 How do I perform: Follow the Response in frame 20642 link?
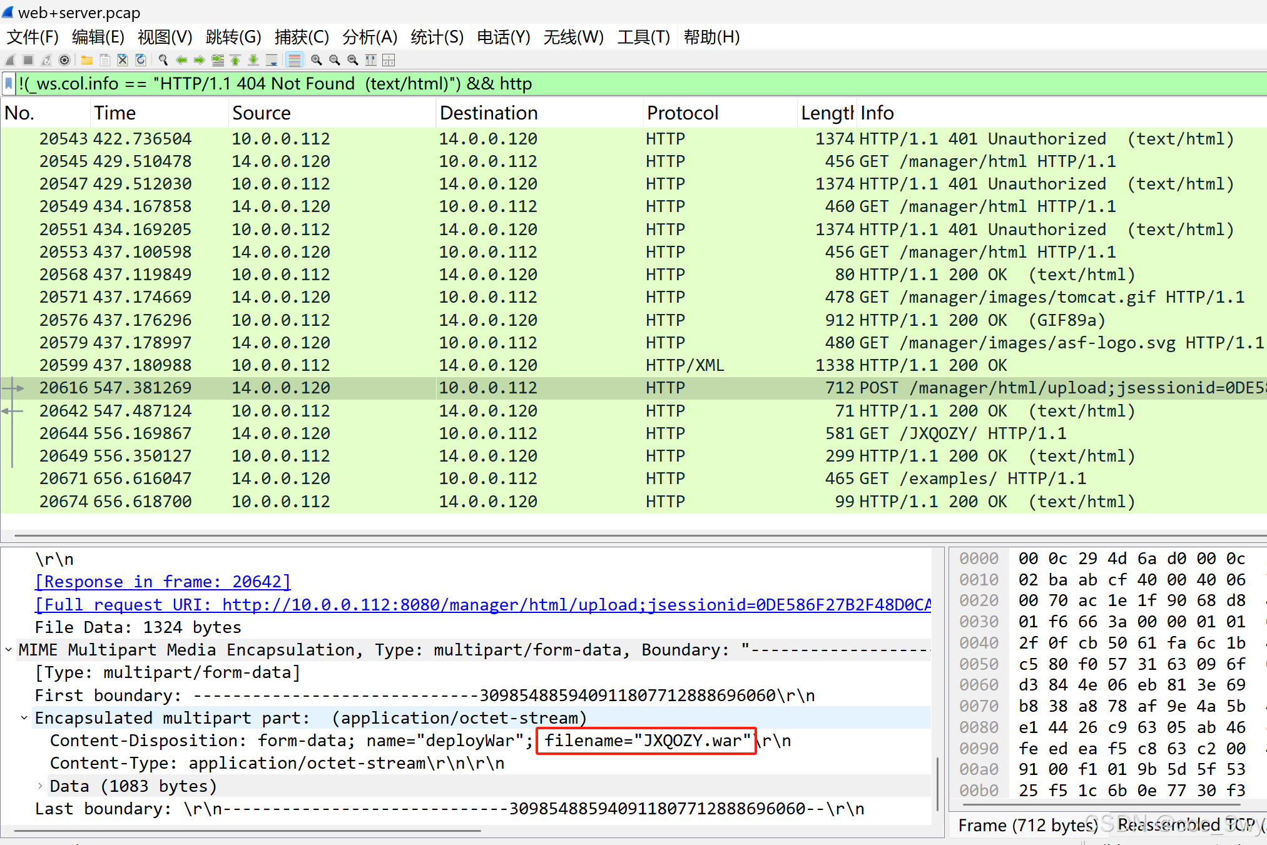point(163,582)
